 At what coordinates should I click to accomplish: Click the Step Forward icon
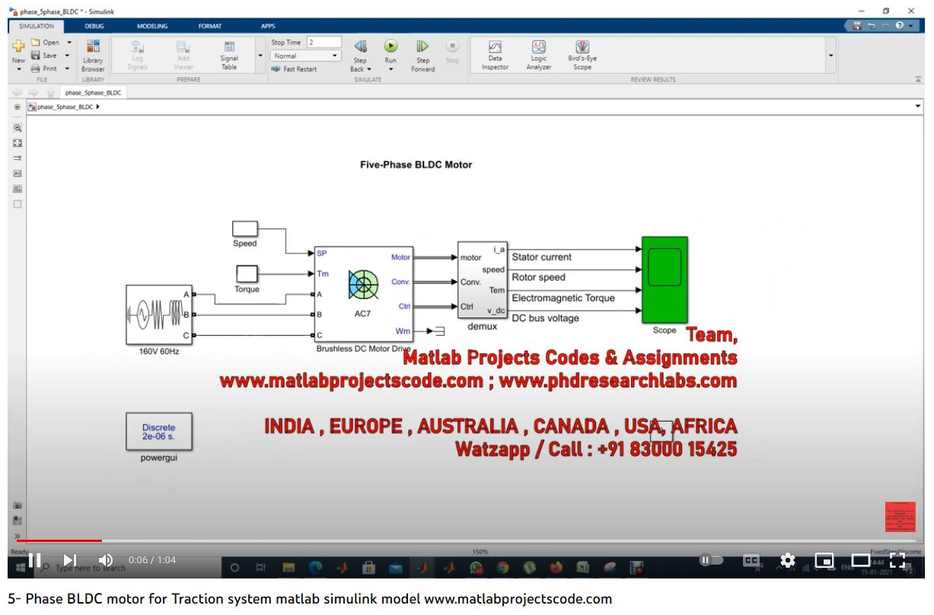422,47
